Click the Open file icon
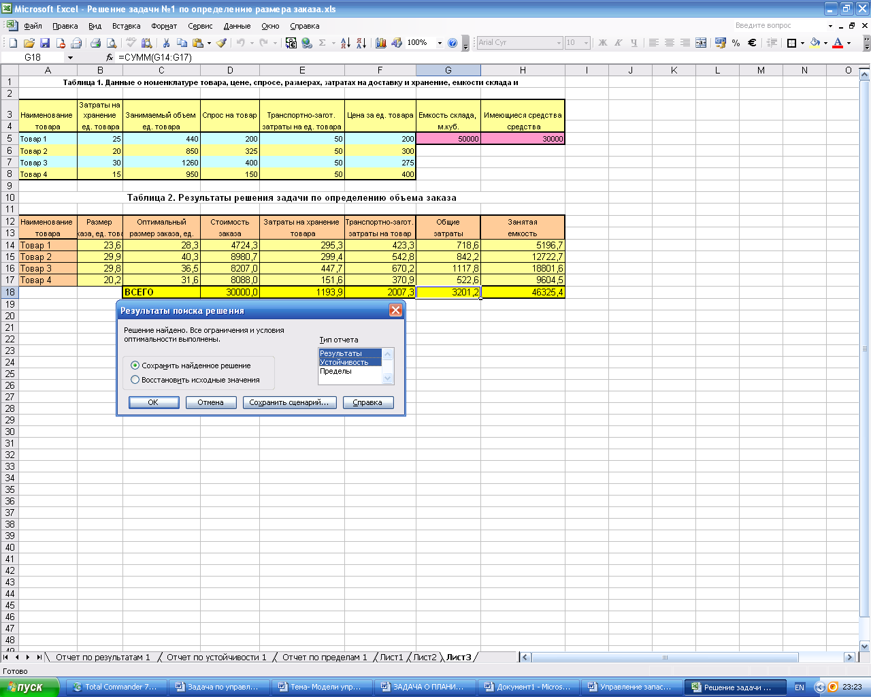The width and height of the screenshot is (871, 697). [x=29, y=43]
